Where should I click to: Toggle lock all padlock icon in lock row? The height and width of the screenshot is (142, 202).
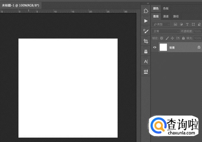click(183, 38)
